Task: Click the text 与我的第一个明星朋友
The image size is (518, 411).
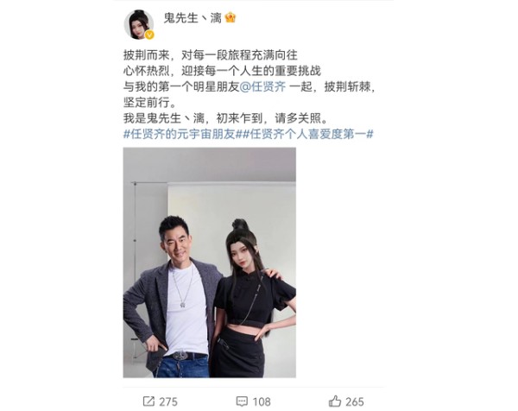Action: (181, 86)
